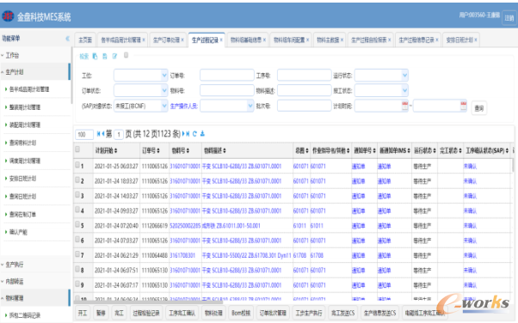Close the 安排日班计划 tab
The width and height of the screenshot is (518, 323).
point(476,40)
